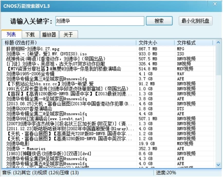
Task: Select row 刘德华专辑全集一@圣城家园@snowwolfq
Action: (x=108, y=99)
